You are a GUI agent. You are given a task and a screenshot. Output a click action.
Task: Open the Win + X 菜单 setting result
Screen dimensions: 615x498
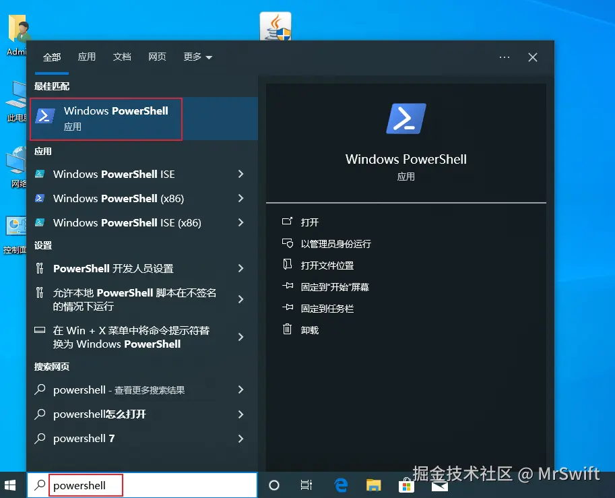tap(142, 337)
